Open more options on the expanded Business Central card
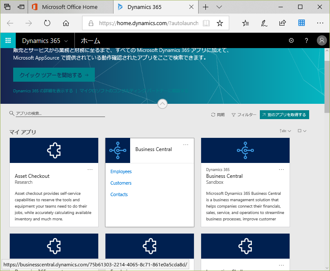The width and height of the screenshot is (330, 271). coord(186,145)
